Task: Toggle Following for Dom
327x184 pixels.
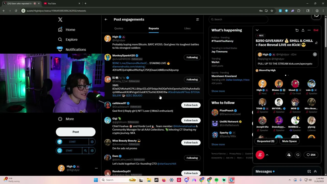Action: coord(192,158)
